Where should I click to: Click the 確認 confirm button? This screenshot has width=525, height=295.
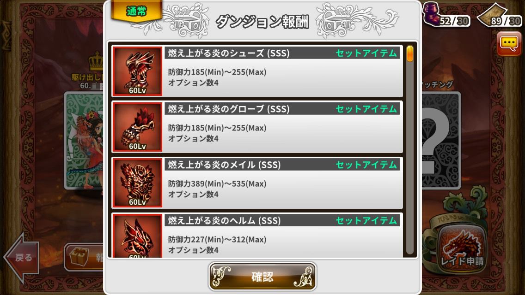(x=262, y=277)
